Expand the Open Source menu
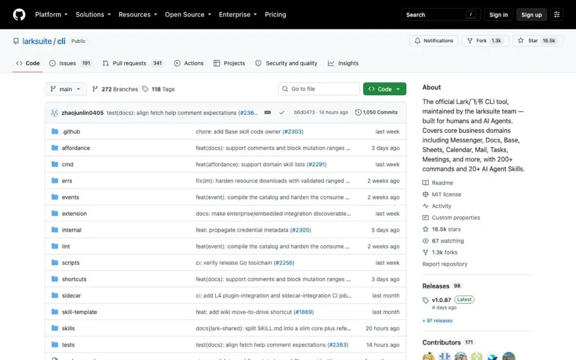The width and height of the screenshot is (576, 360). [188, 15]
